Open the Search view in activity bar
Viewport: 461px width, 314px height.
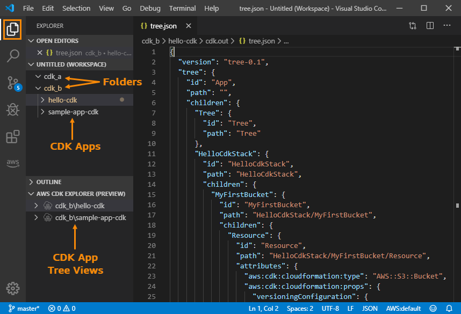13,56
